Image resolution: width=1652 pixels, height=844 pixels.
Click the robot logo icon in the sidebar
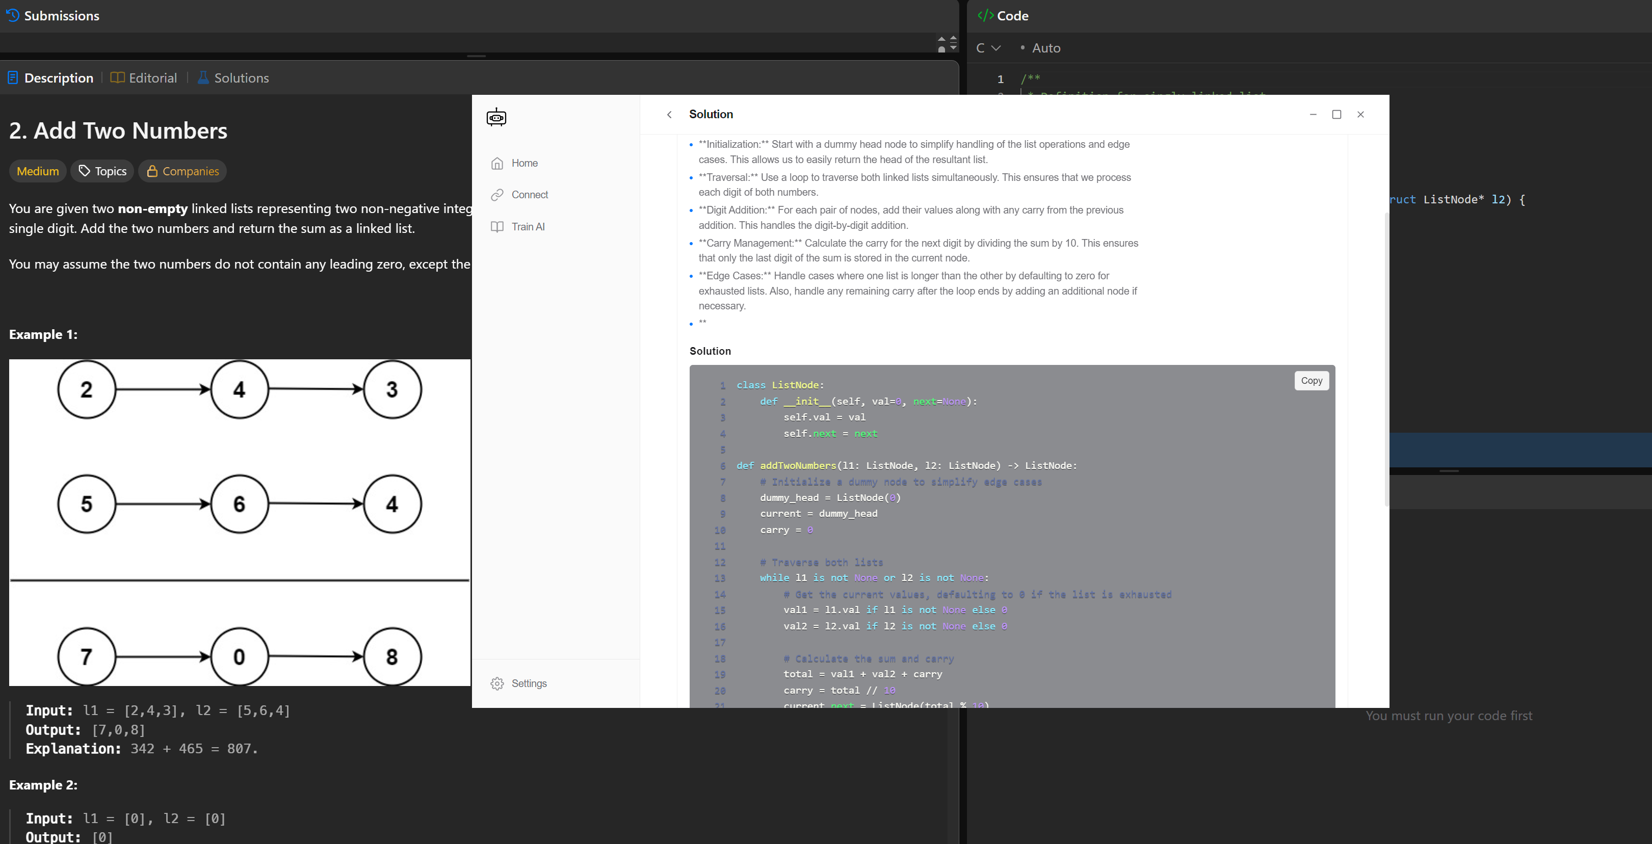[x=496, y=117]
